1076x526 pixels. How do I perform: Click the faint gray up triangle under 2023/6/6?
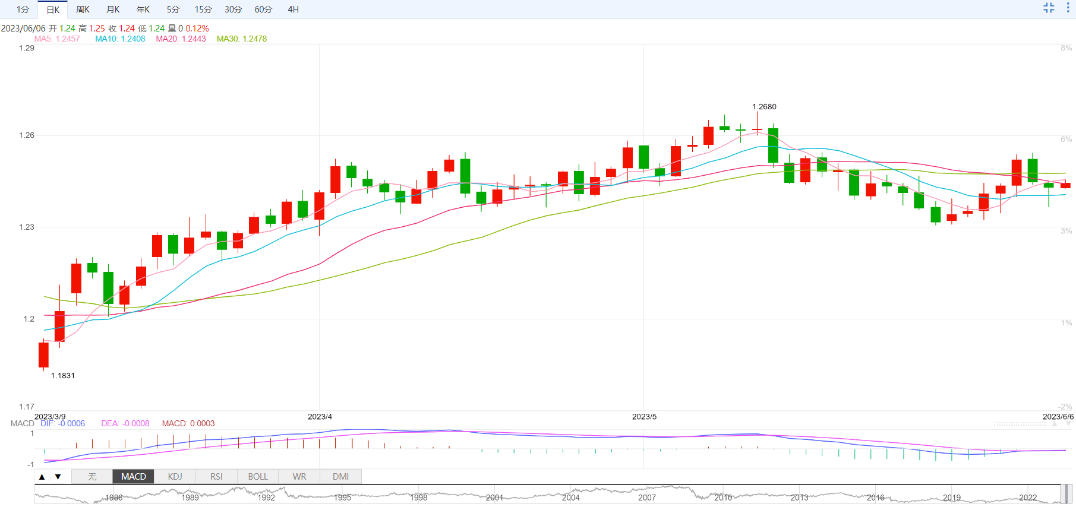1055,424
